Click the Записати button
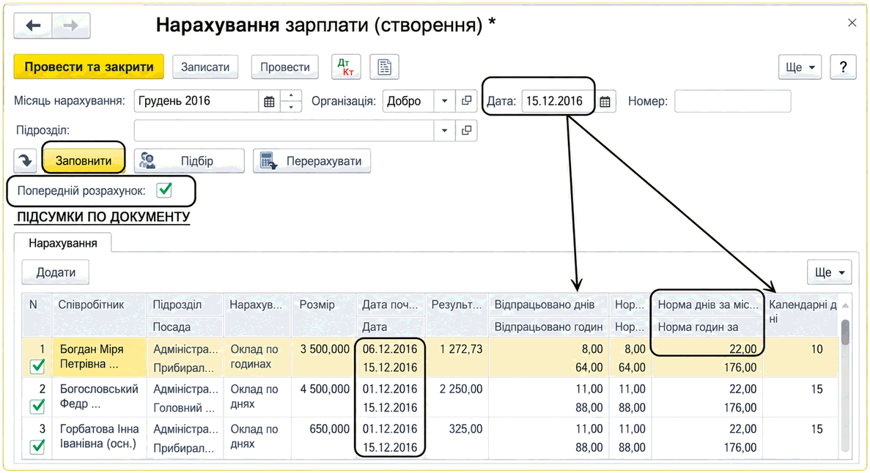This screenshot has width=870, height=473. pos(205,67)
